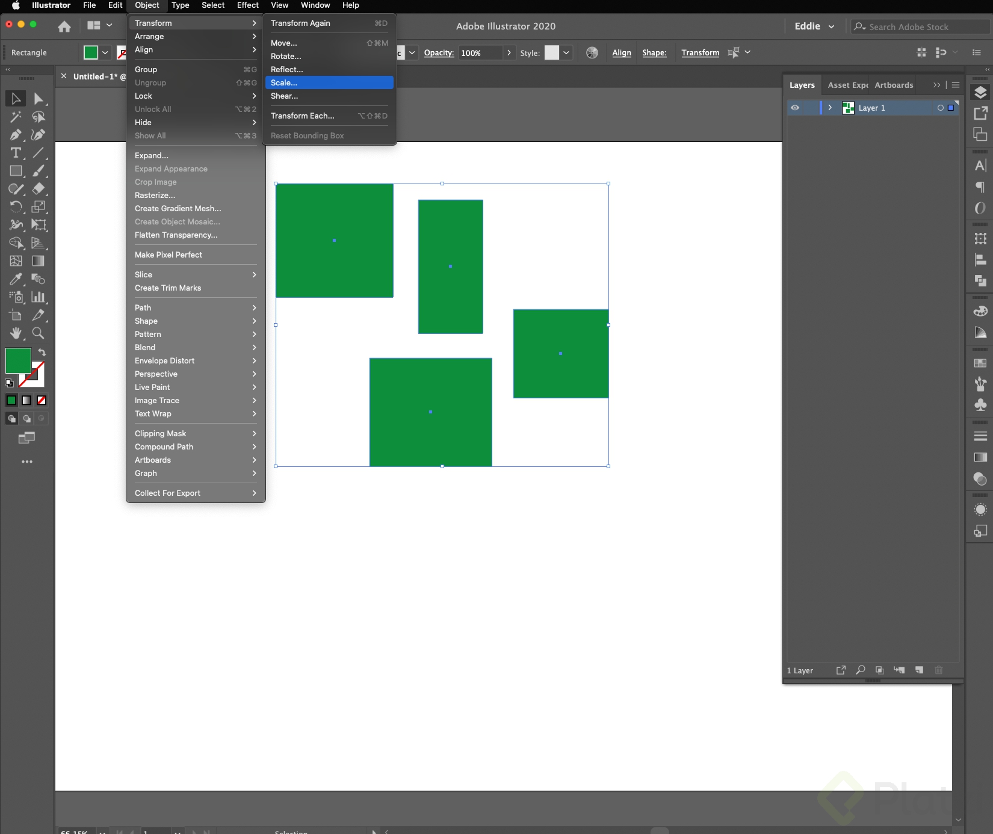Select the Lasso tool
The image size is (993, 834).
click(x=39, y=117)
